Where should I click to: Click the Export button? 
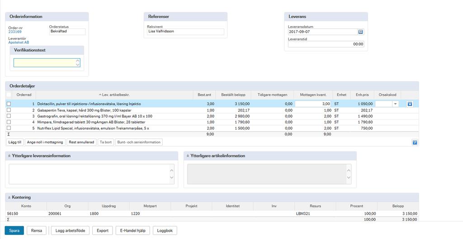103,231
